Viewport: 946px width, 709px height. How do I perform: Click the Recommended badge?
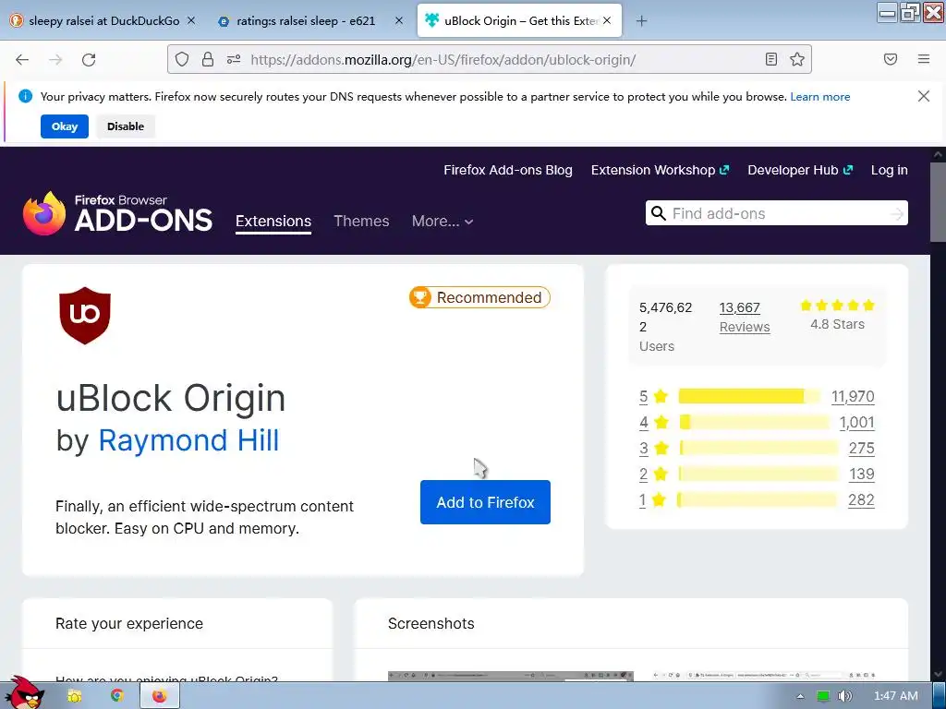(x=479, y=297)
